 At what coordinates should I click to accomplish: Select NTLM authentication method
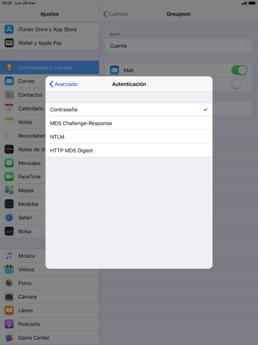coord(129,137)
